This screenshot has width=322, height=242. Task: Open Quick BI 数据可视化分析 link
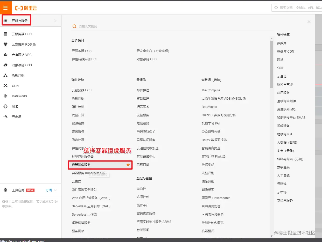[x=219, y=115]
